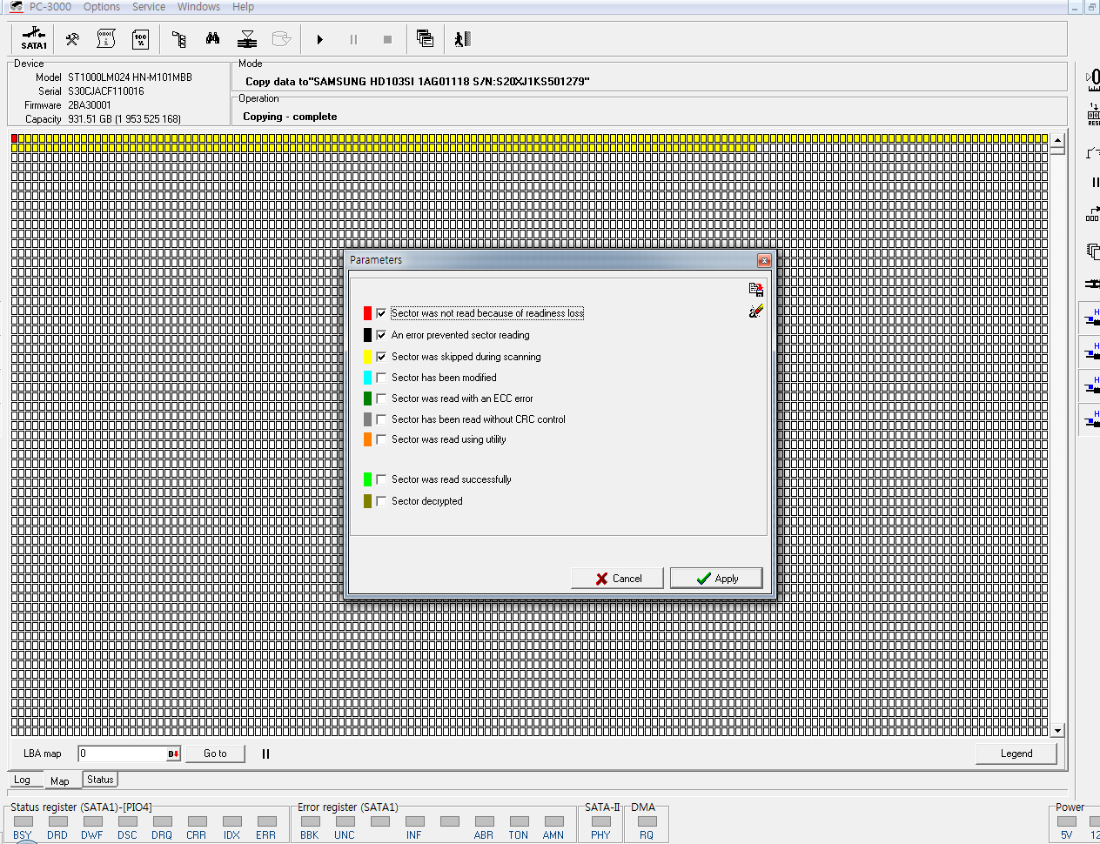Click the exit running man icon

(x=462, y=39)
